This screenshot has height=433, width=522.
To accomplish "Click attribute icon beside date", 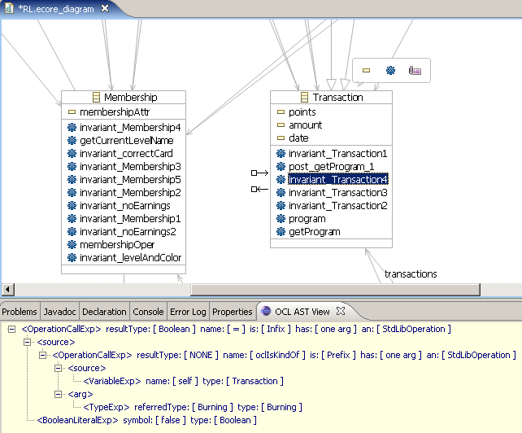I will click(281, 138).
